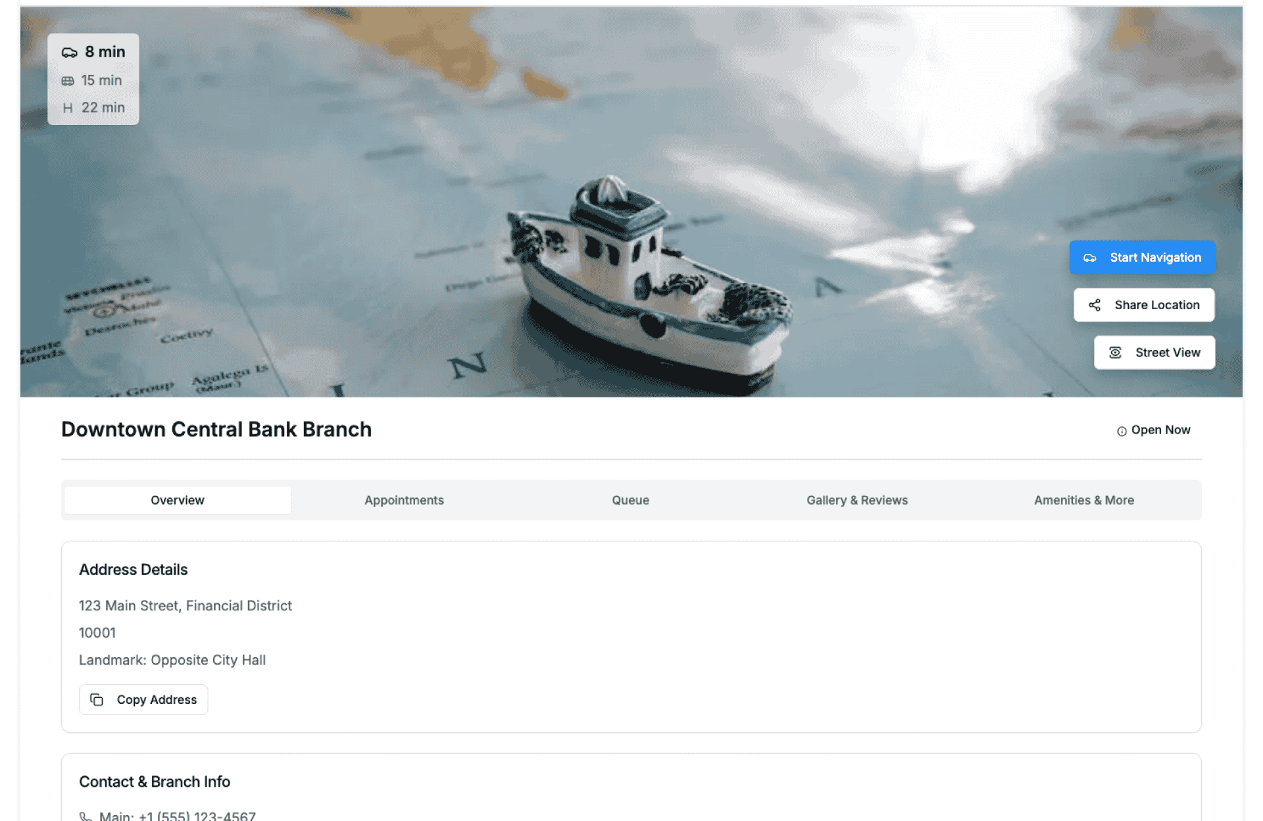Click the Open Now status label
The image size is (1263, 821).
(1160, 430)
